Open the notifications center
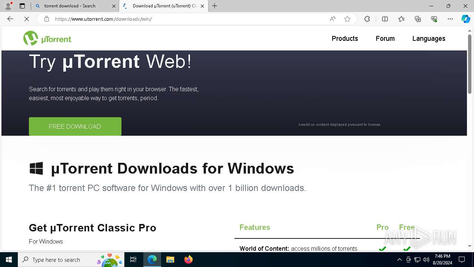This screenshot has height=267, width=474. (x=462, y=260)
